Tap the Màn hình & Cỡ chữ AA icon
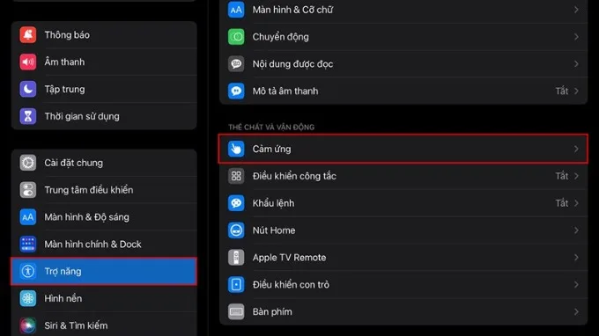 236,10
